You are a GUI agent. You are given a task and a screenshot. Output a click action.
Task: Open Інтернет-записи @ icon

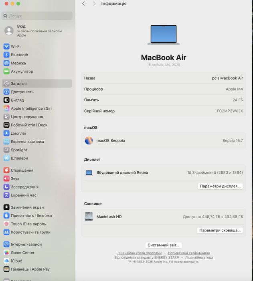coord(6,244)
